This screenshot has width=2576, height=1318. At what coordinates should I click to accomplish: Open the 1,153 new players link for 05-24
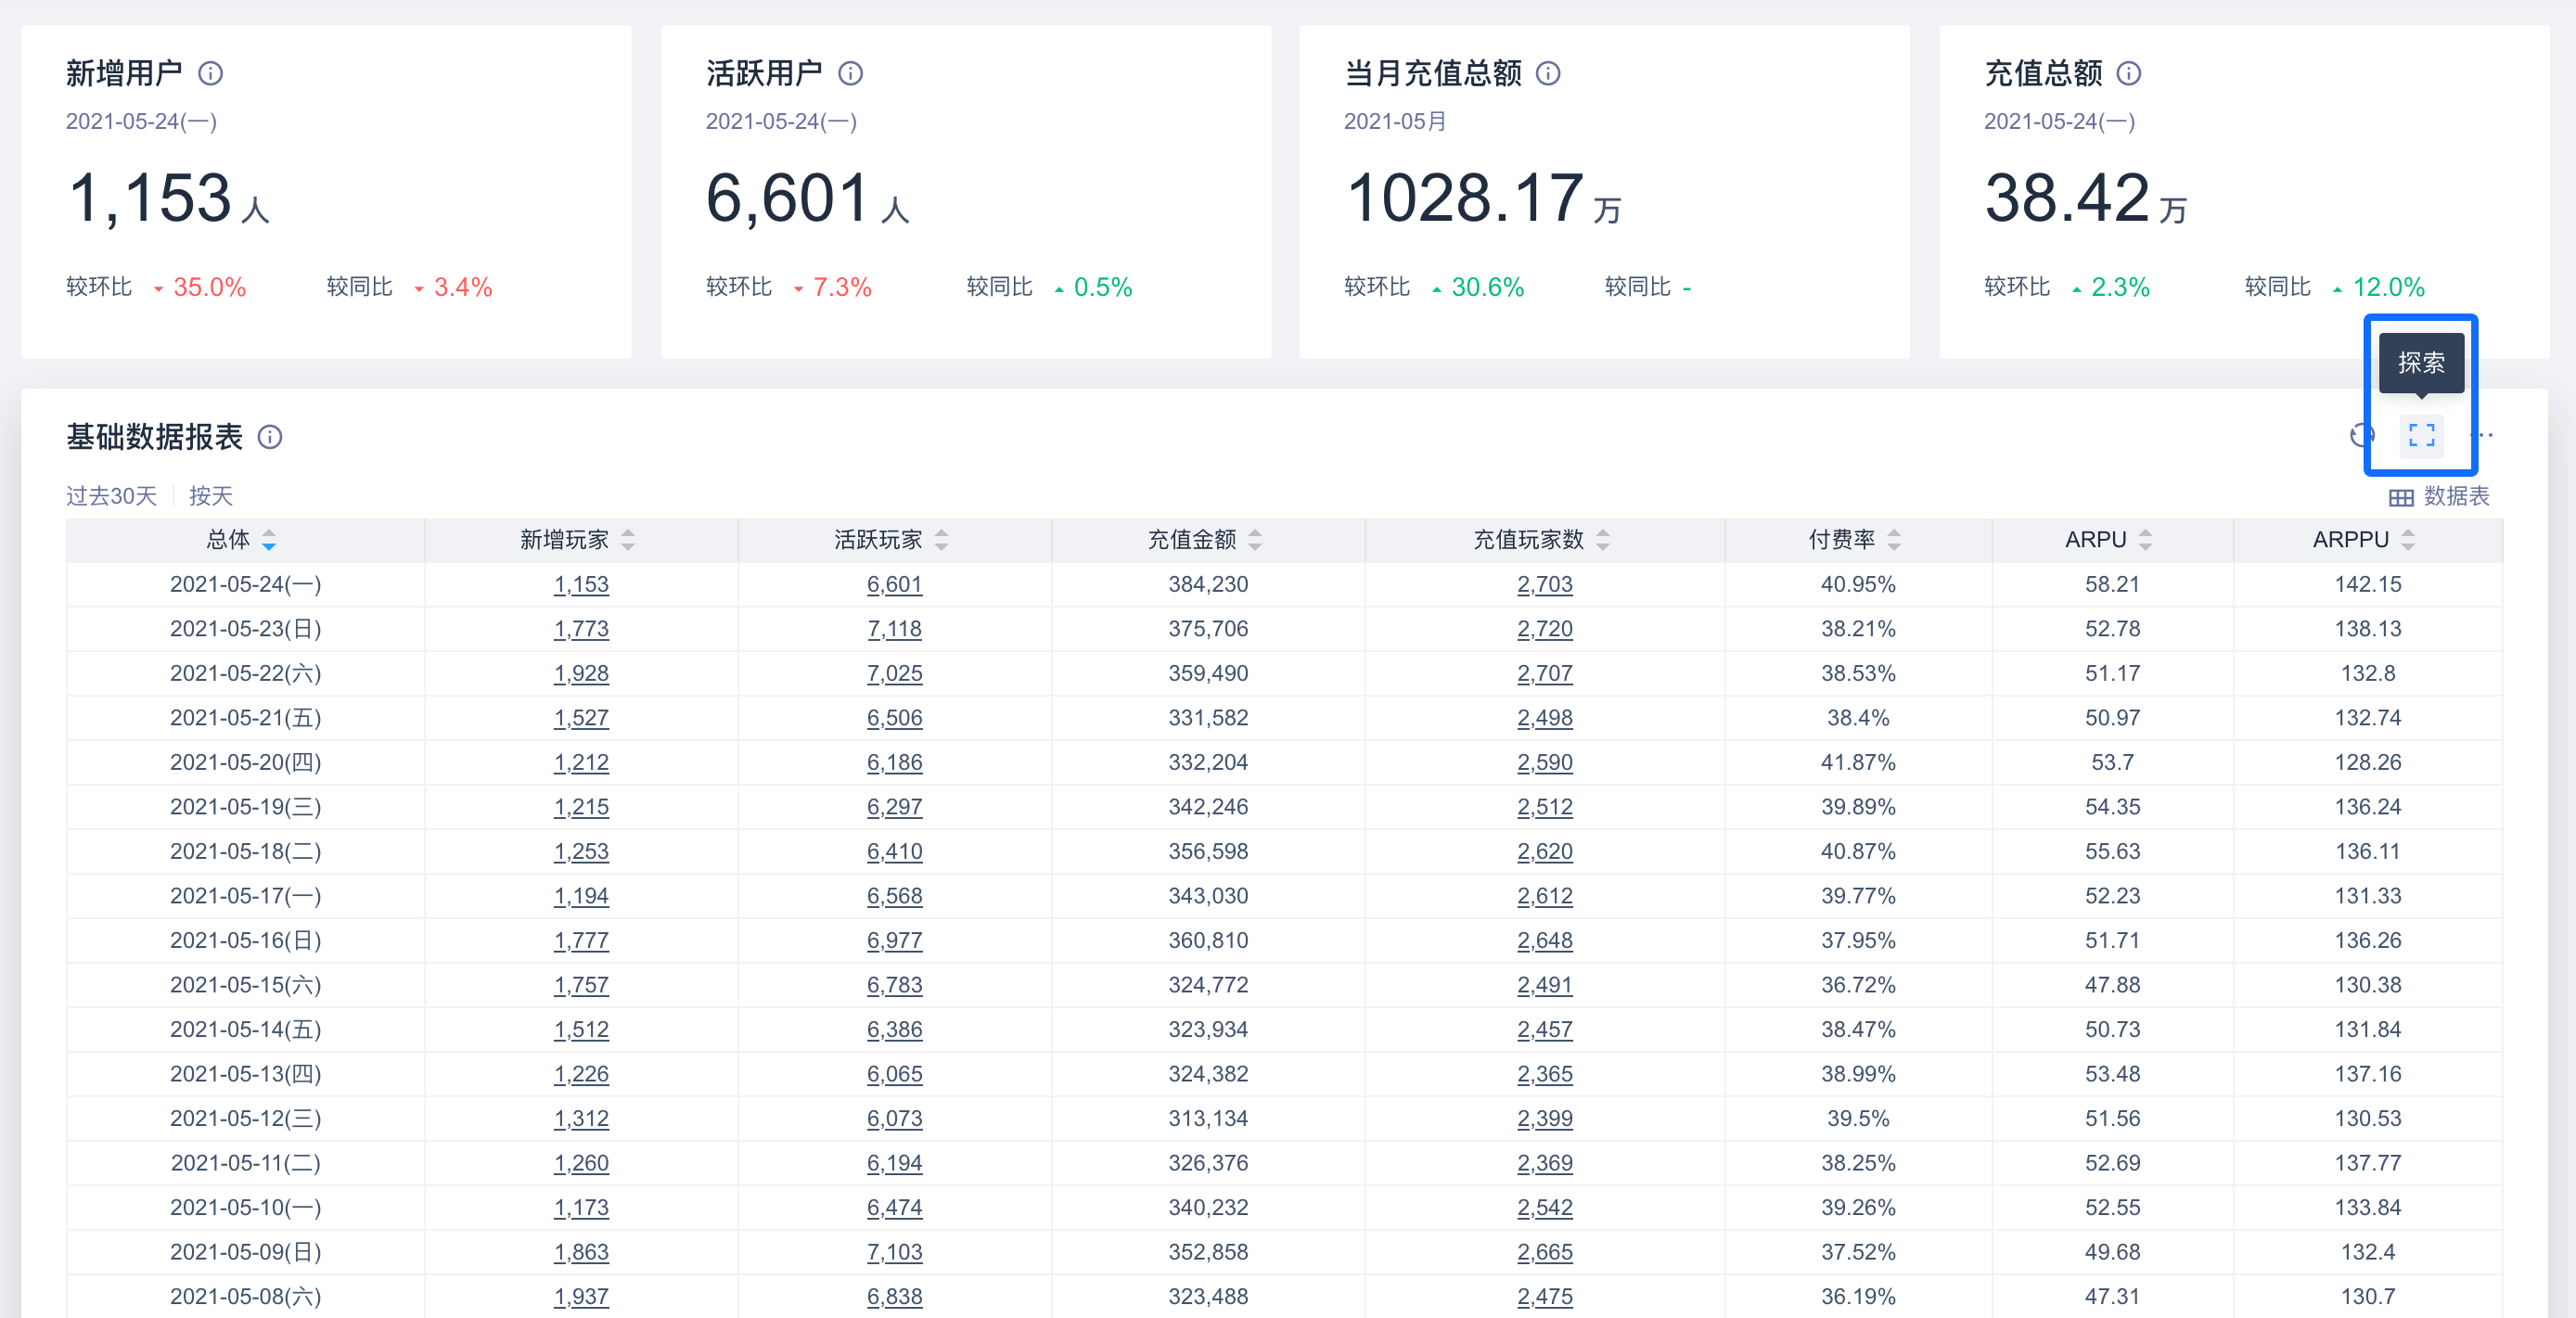581,584
